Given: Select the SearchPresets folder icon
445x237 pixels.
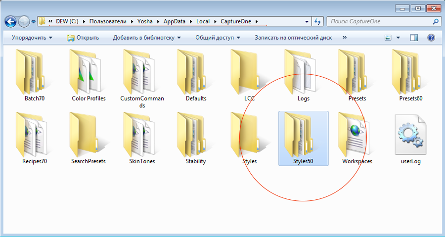Looking at the screenshot, I should tap(85, 135).
